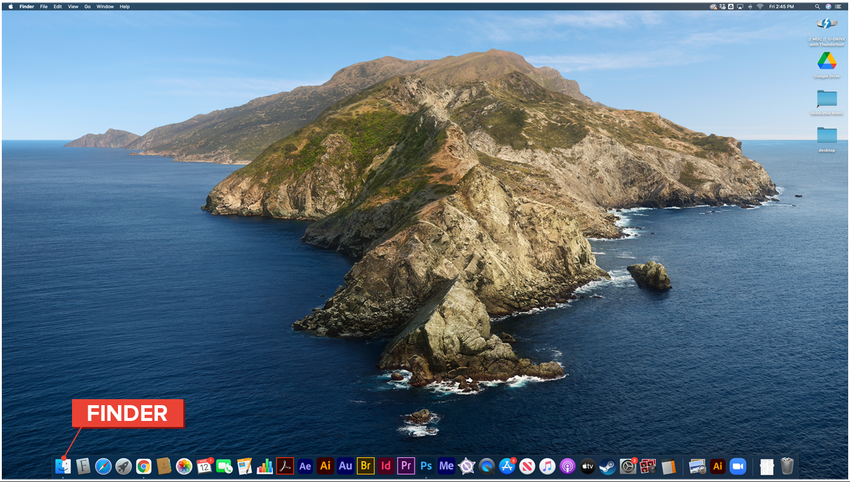Image resolution: width=850 pixels, height=482 pixels.
Task: Open the Trash in the Dock
Action: [786, 466]
